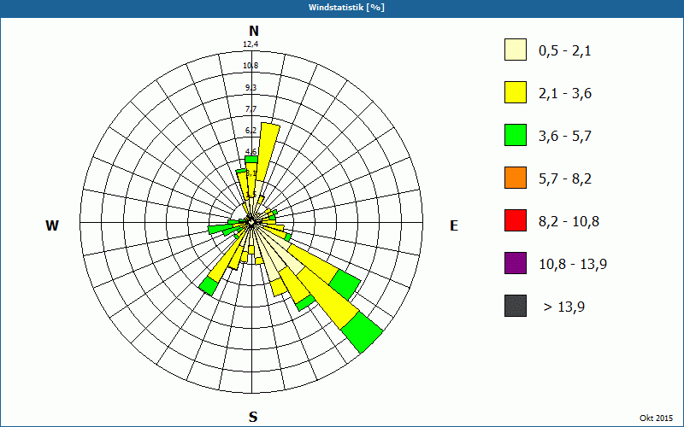Click the 6,2 radial axis value

click(x=251, y=131)
